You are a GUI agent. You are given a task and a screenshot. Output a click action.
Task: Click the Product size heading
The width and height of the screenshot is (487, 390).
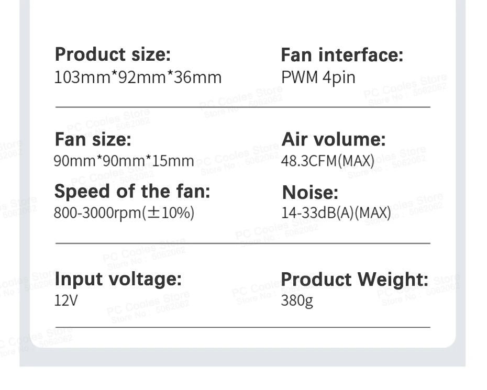point(113,54)
